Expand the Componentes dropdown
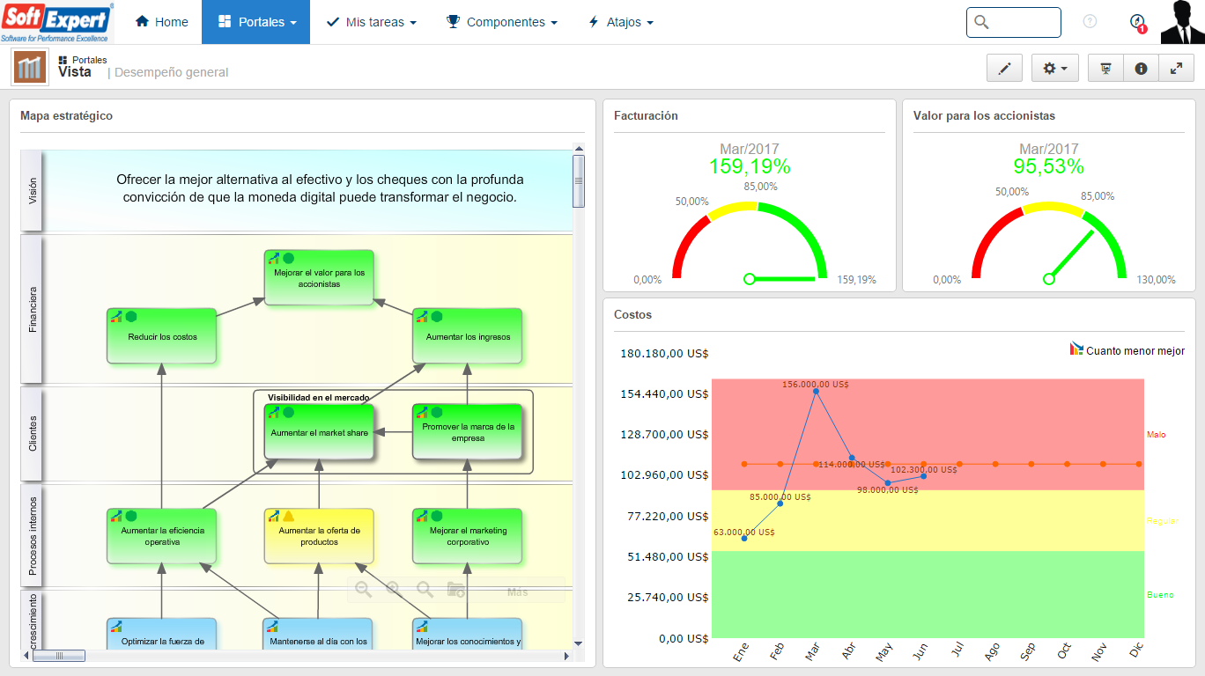1205x676 pixels. [502, 22]
